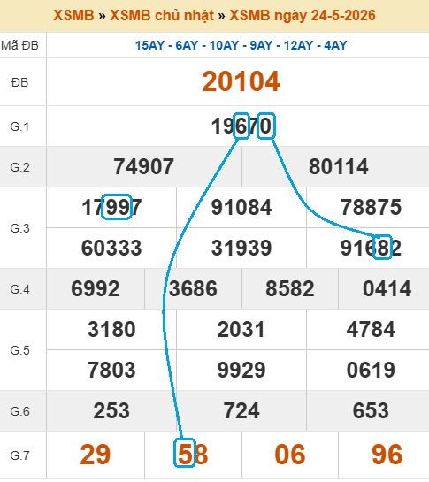
Task: Select G.3 result 91084
Action: (x=241, y=207)
